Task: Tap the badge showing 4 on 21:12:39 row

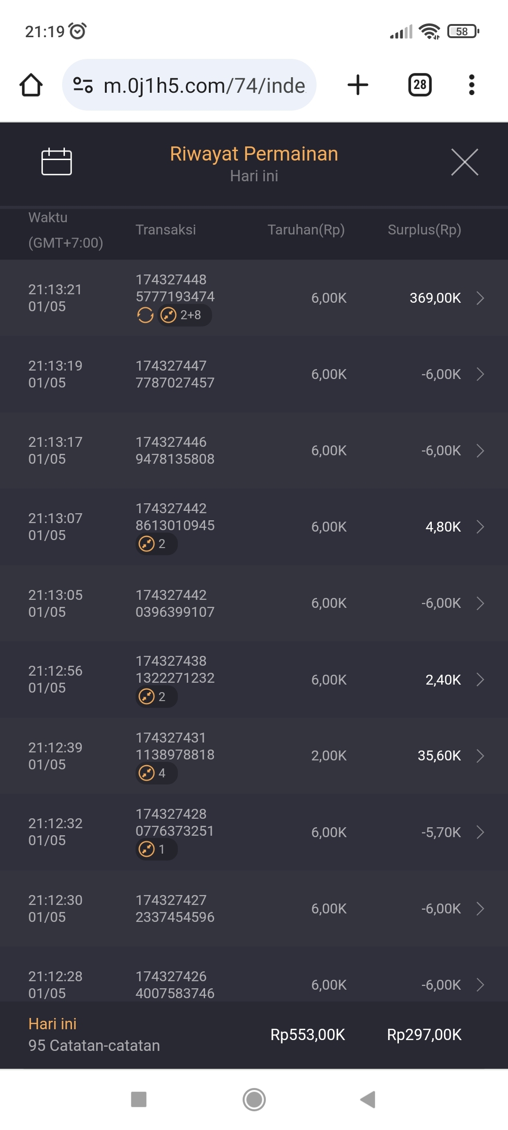Action: coord(156,773)
